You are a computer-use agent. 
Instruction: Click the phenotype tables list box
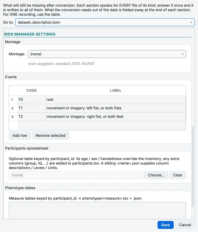[97, 210]
